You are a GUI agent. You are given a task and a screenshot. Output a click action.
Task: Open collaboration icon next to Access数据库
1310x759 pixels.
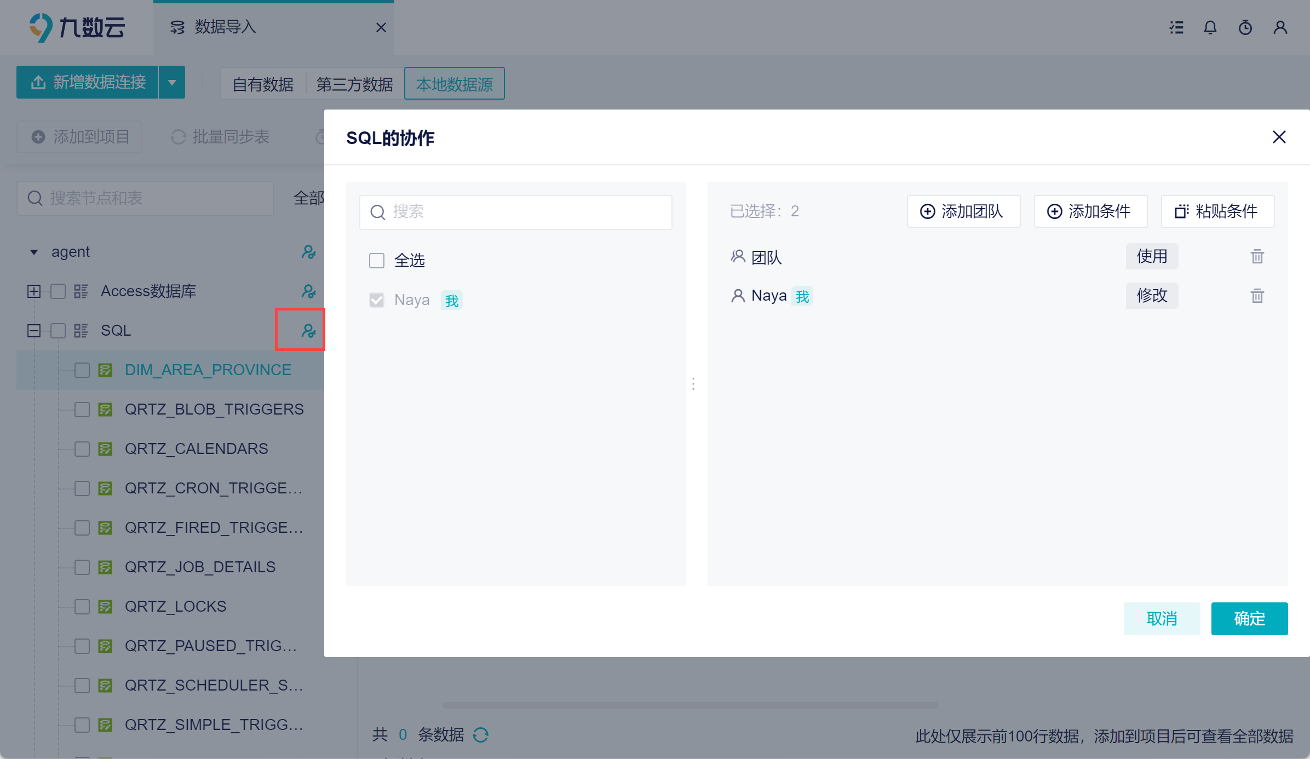pyautogui.click(x=308, y=291)
